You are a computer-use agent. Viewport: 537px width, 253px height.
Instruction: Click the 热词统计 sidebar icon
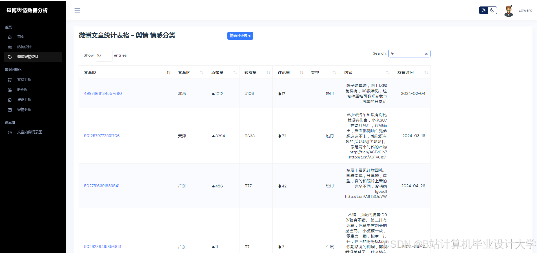tap(10, 47)
